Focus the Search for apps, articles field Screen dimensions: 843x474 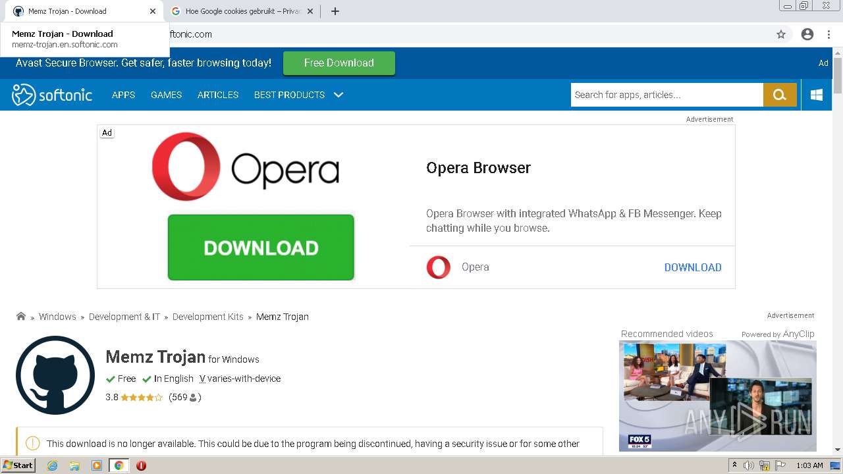pos(666,95)
